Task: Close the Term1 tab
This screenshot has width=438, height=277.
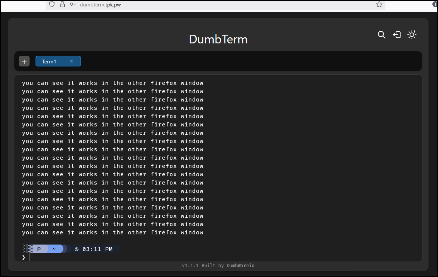Action: (x=71, y=61)
